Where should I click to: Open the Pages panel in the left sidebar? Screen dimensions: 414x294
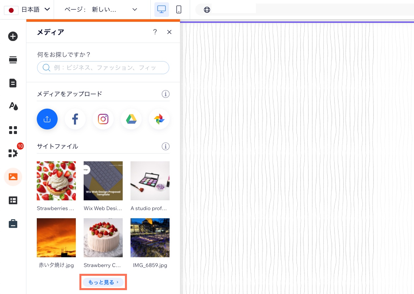coord(13,83)
